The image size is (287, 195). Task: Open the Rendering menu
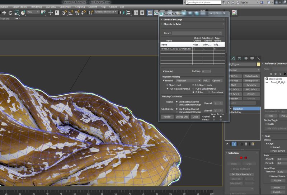(37, 7)
